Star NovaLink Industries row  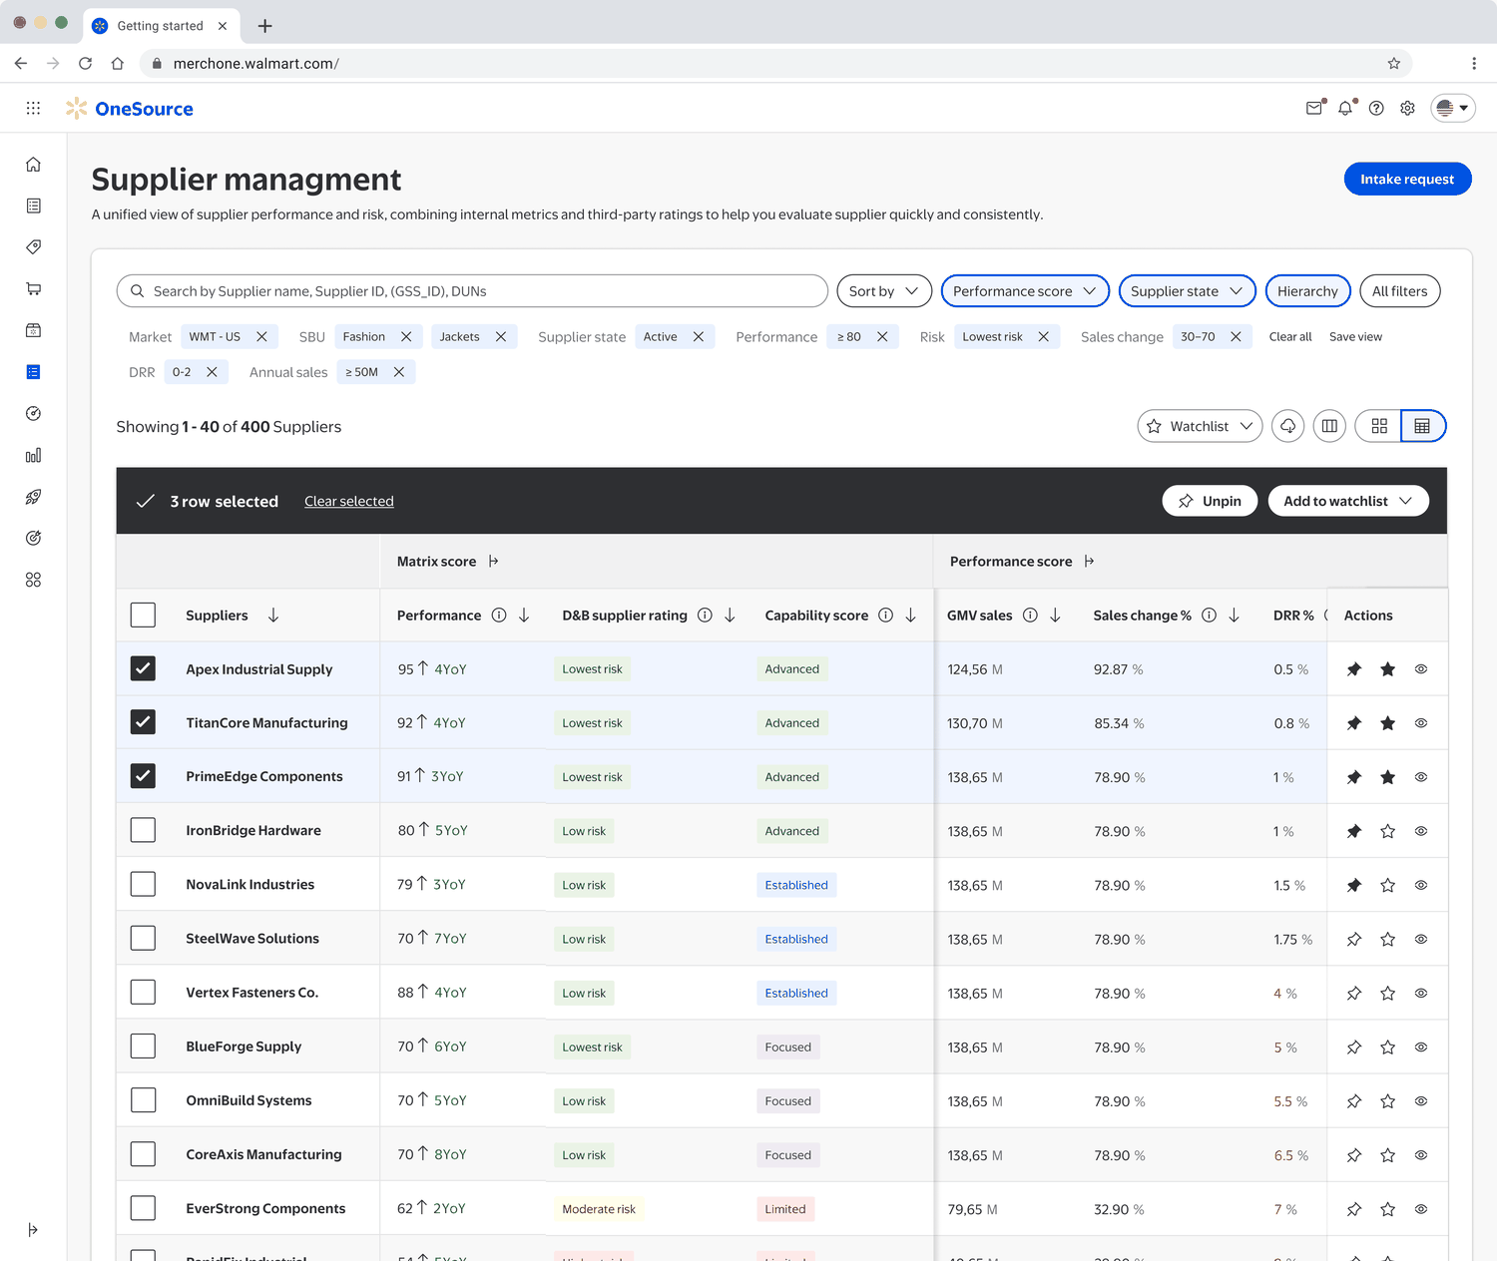point(1387,885)
